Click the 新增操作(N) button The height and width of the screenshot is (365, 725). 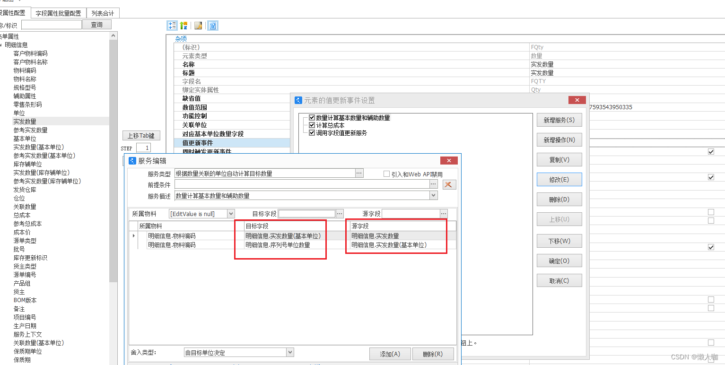(x=559, y=140)
